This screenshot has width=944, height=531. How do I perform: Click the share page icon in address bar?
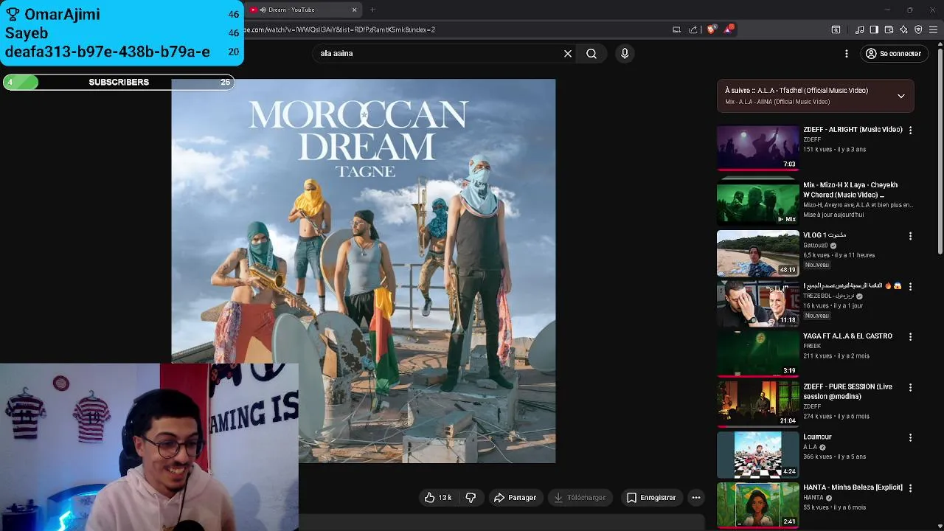click(x=693, y=29)
